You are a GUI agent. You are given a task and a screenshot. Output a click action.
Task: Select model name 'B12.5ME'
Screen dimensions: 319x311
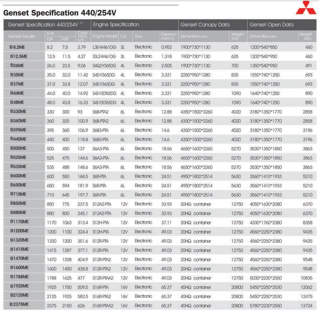[x=18, y=56]
